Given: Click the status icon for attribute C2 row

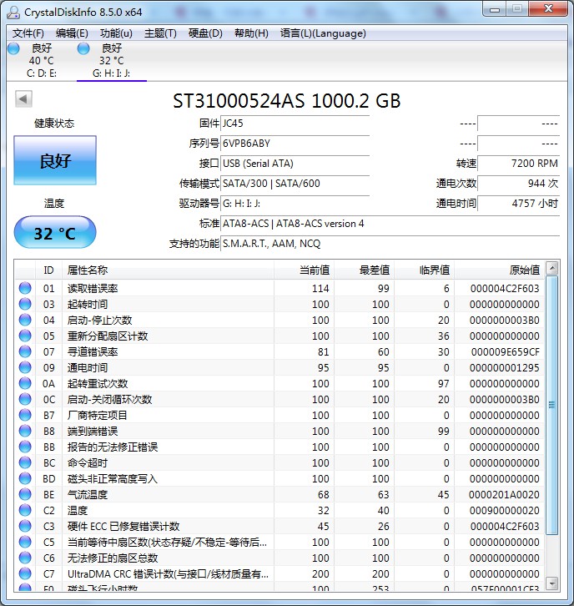Looking at the screenshot, I should pos(25,510).
